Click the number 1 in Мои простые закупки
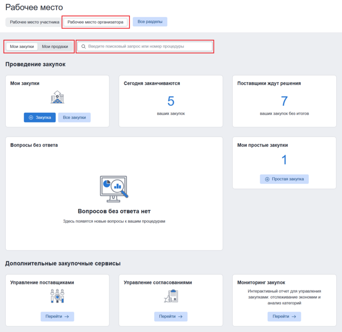This screenshot has width=342, height=332. click(x=284, y=160)
